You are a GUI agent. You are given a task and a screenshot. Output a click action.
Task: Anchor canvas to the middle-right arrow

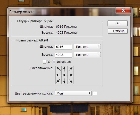(x=70, y=75)
